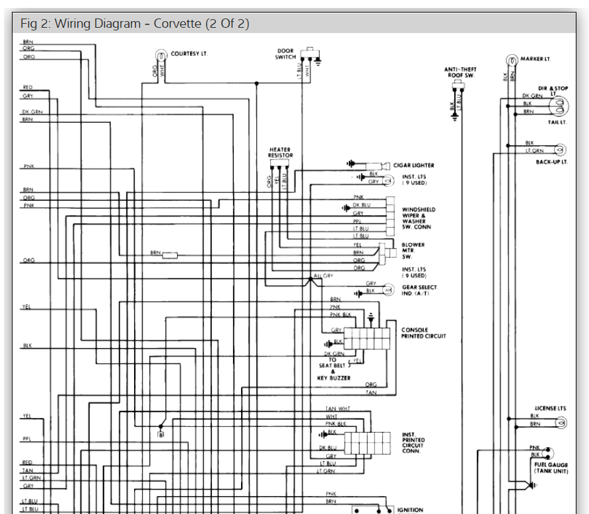Screen dimensions: 589x514
Task: Click the ALL GRY splice label
Action: pyautogui.click(x=324, y=275)
